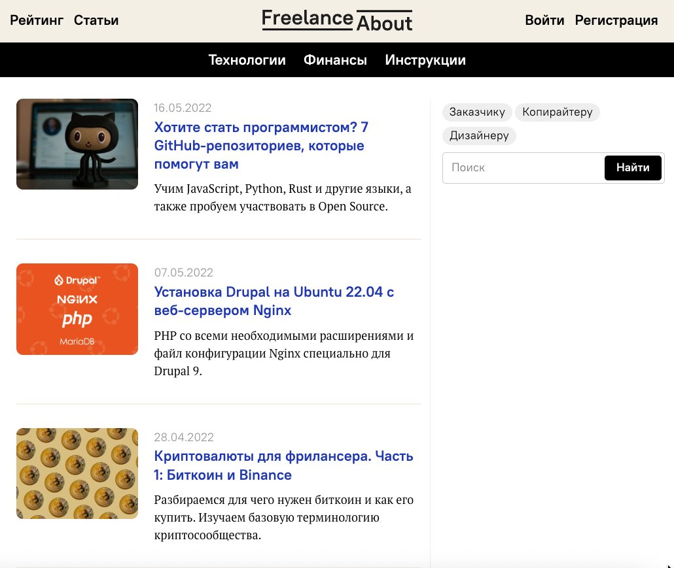Click the Войти login link
The height and width of the screenshot is (568, 674).
(x=544, y=20)
